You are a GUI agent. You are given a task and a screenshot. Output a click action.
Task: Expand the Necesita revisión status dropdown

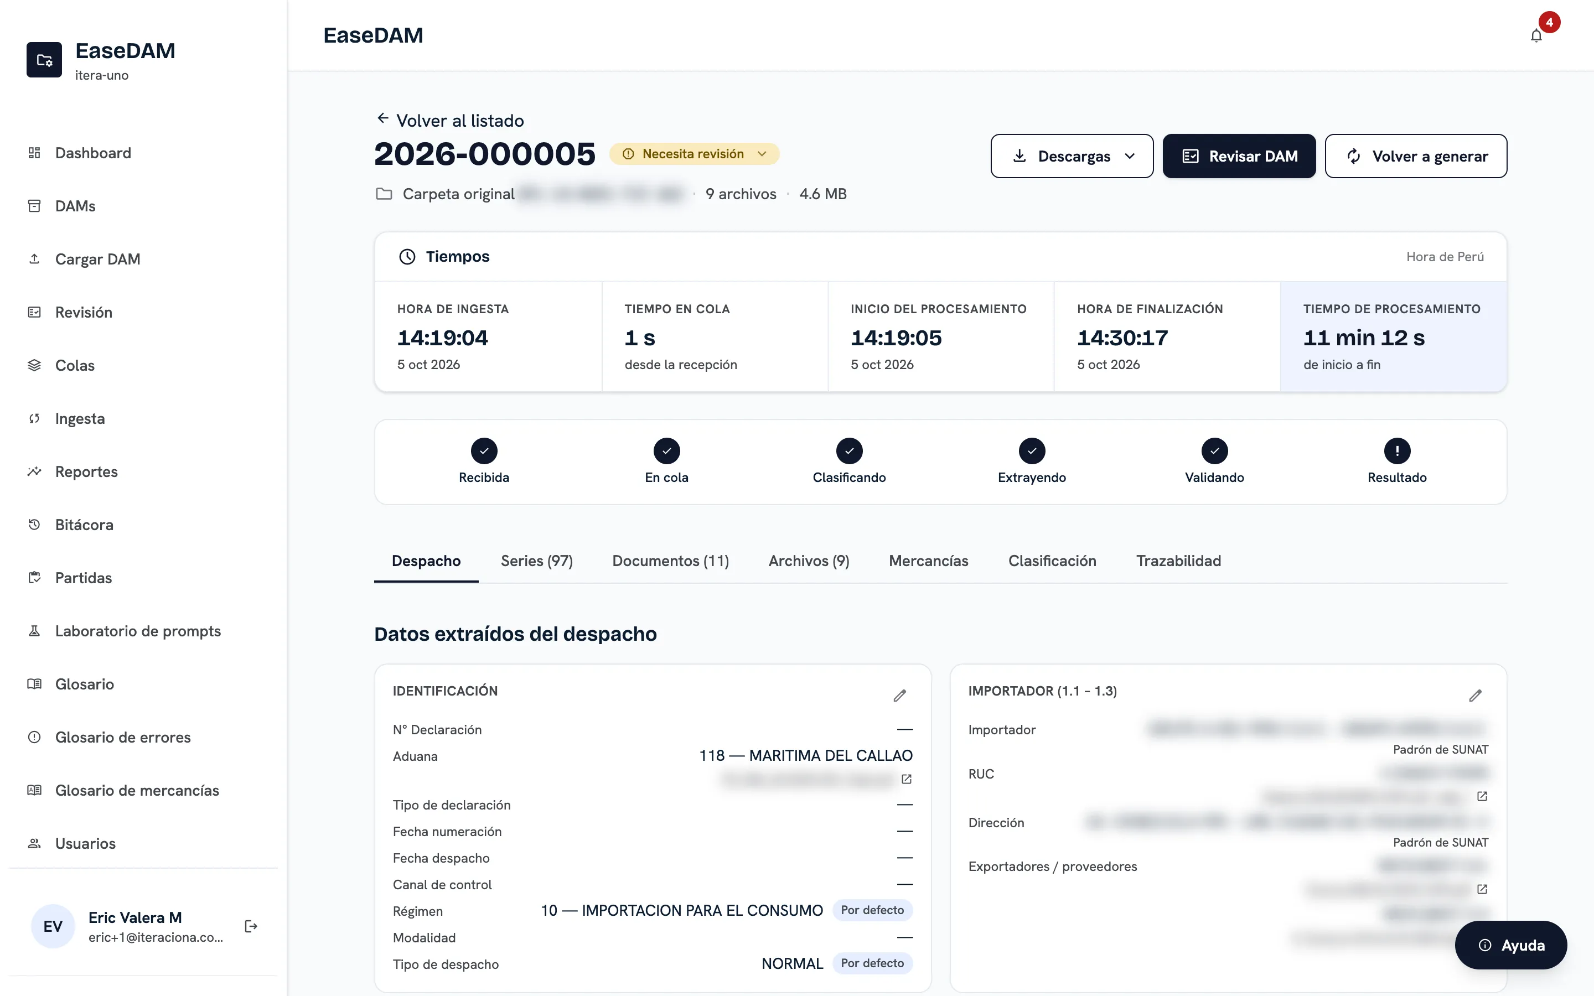click(694, 153)
